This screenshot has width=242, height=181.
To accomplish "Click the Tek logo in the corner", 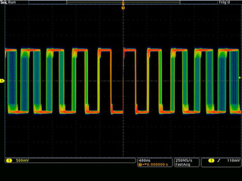I will 4,2.
